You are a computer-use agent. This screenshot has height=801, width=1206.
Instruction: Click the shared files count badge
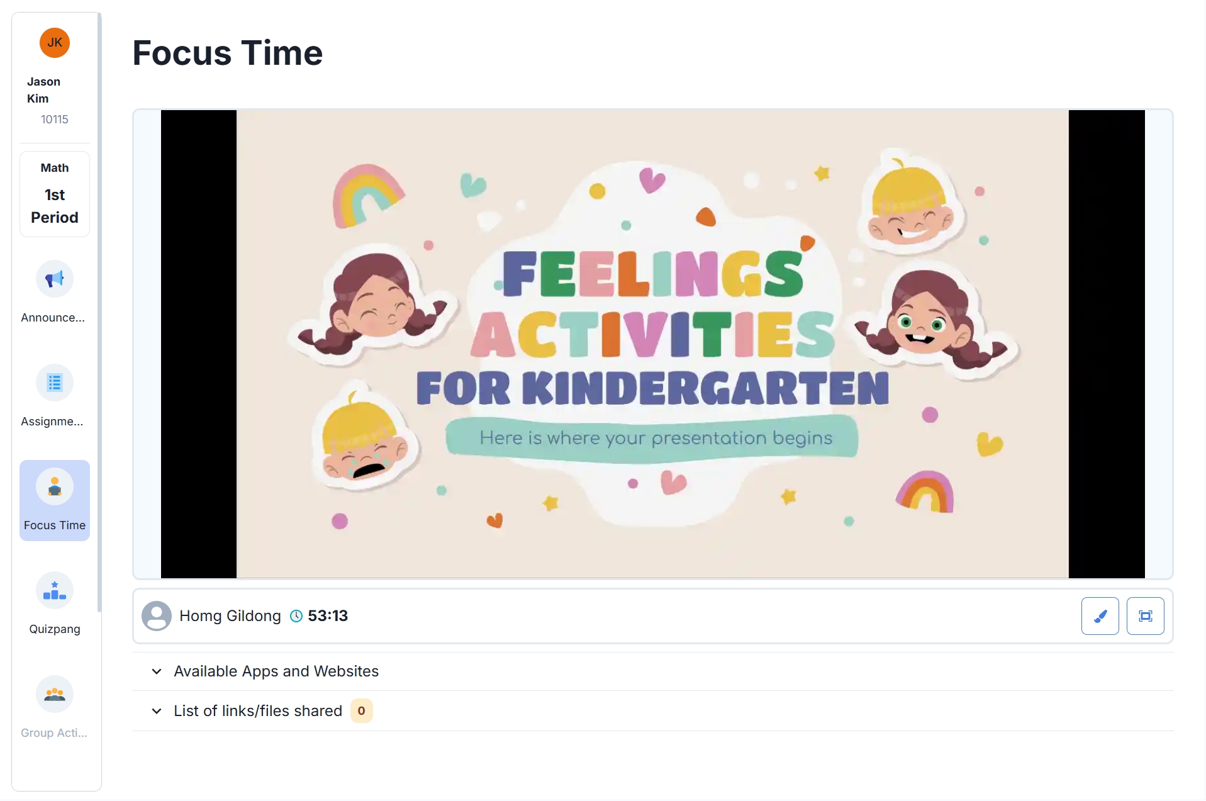[x=361, y=711]
